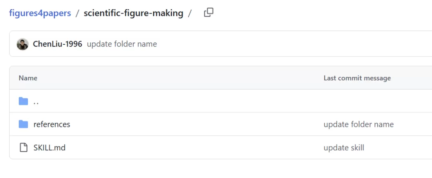Click the SKILL.md file icon
Image resolution: width=432 pixels, height=178 pixels.
[24, 148]
